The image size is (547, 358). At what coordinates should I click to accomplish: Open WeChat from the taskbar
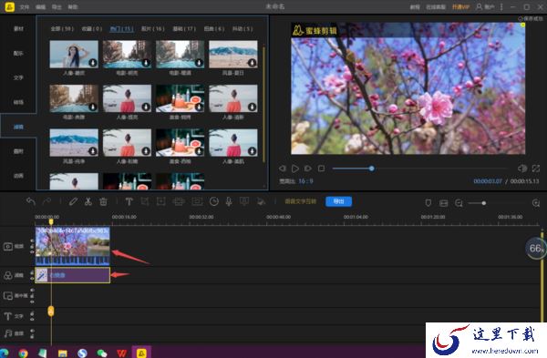pos(101,353)
